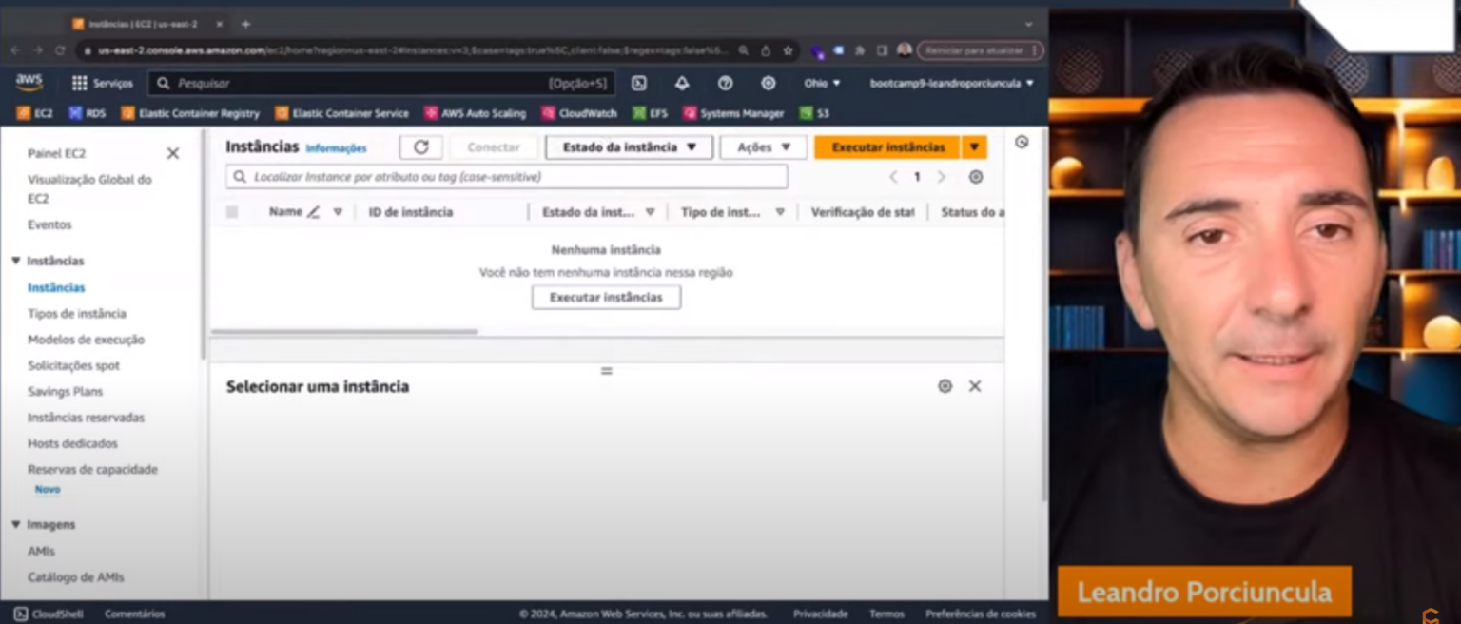Open the console settings gear icon
Image resolution: width=1461 pixels, height=624 pixels.
tap(769, 84)
